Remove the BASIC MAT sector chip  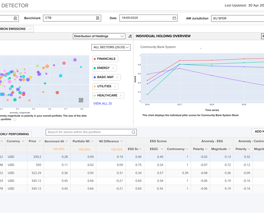point(117,77)
